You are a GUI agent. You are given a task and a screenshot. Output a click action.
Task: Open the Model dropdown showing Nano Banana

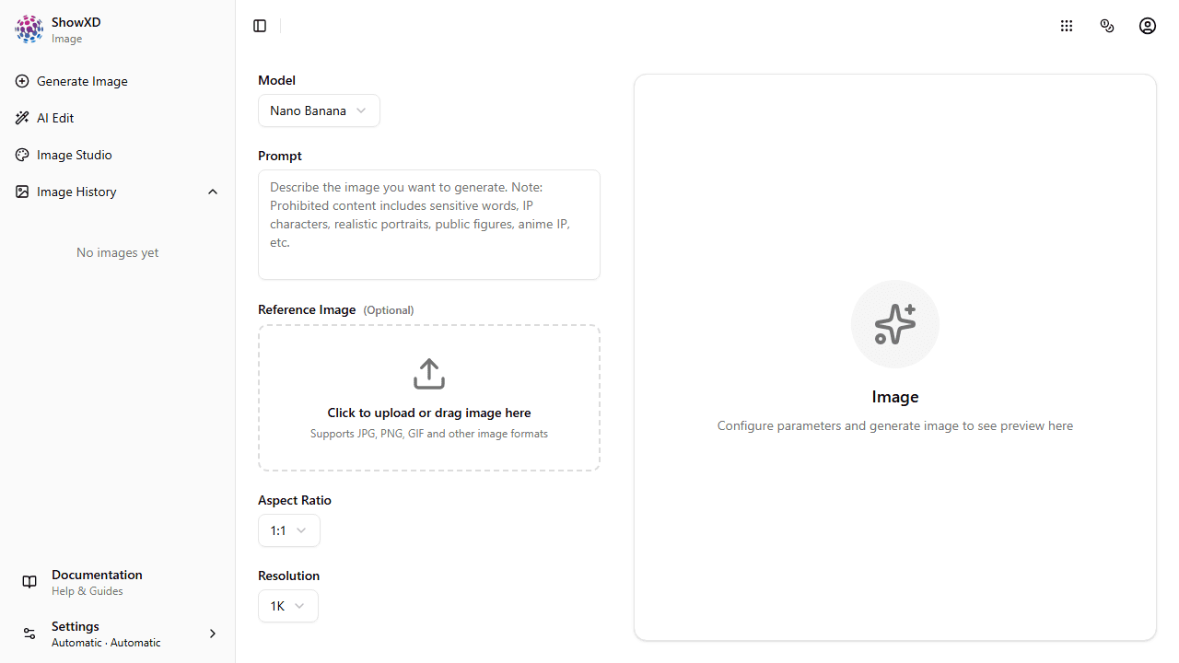pos(319,110)
